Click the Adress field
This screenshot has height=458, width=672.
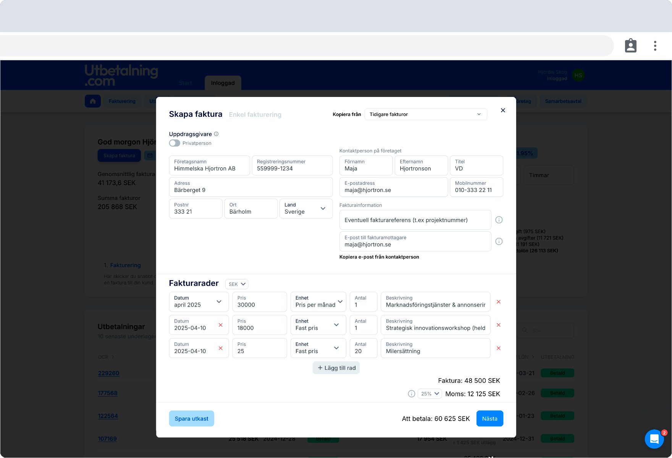(x=251, y=187)
